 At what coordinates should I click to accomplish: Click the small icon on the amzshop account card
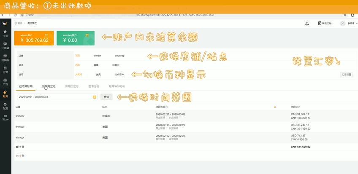(87, 35)
